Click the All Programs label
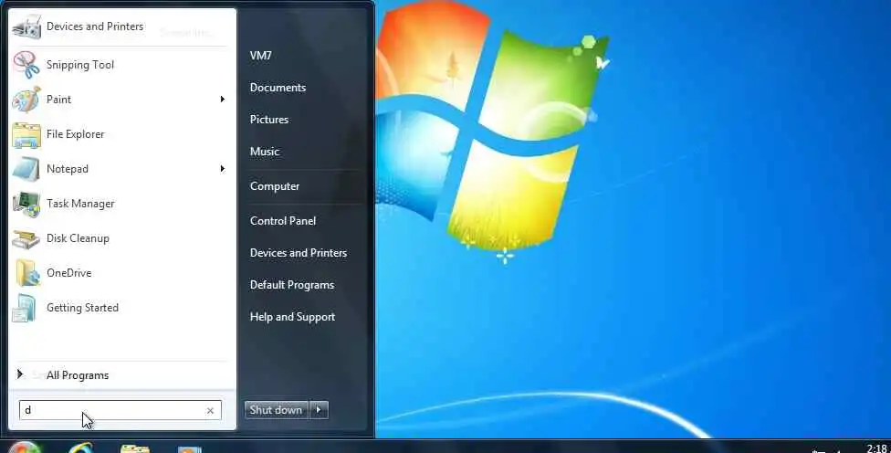Screen dimensions: 891x453 point(78,375)
